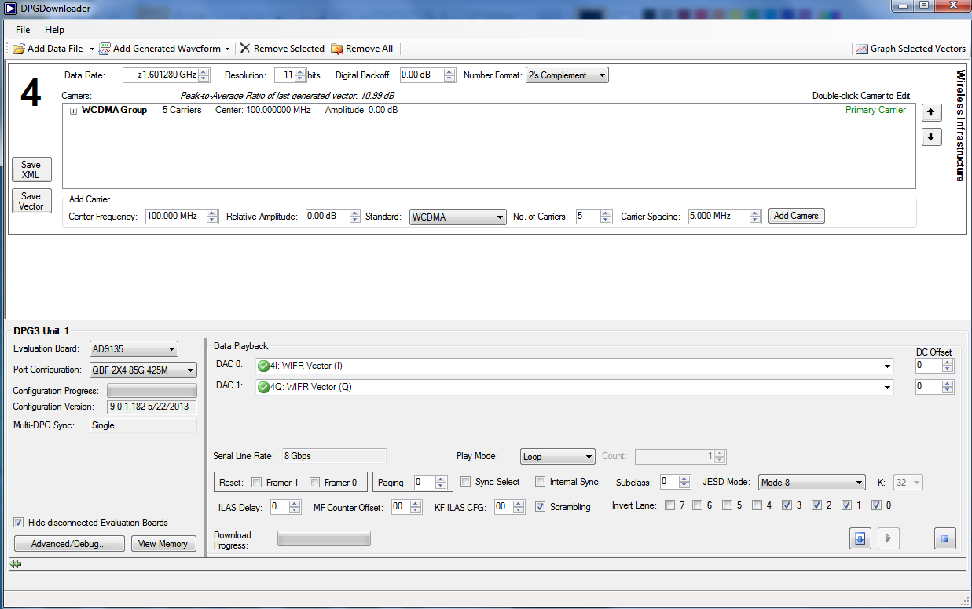Screen dimensions: 972x609
Task: Open the Help menu
Action: [x=54, y=30]
